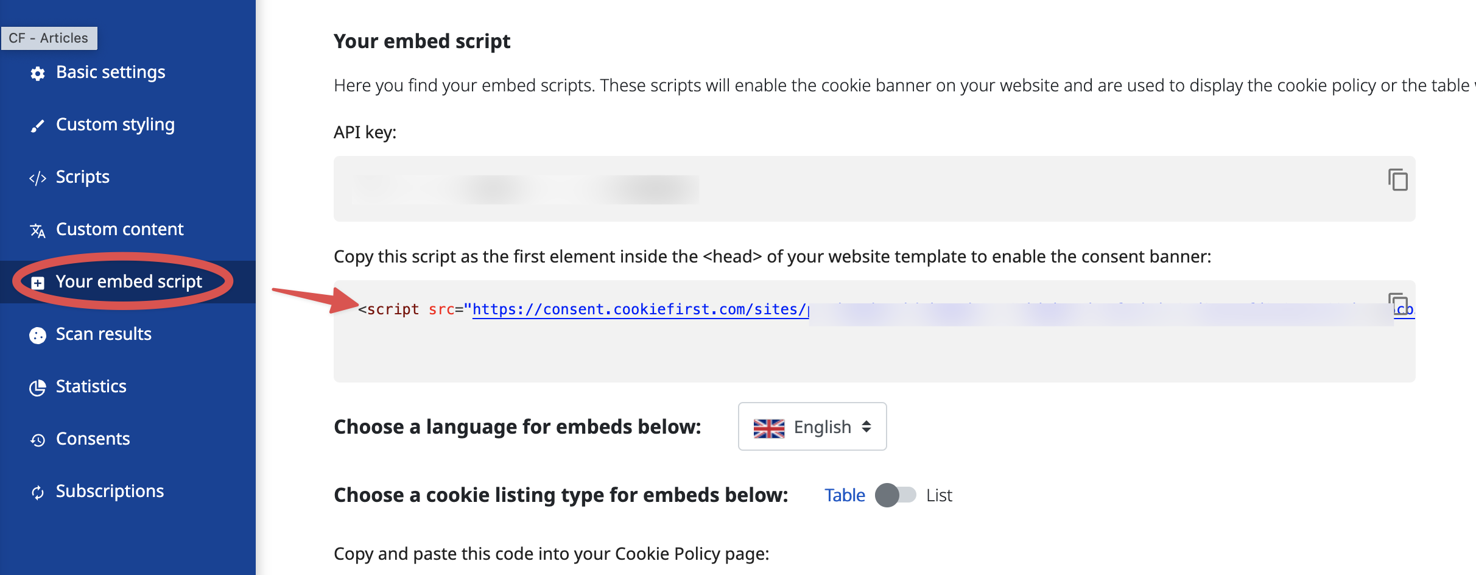The image size is (1476, 575).
Task: Open the consent.cookiefirst.com script URL link
Action: tap(641, 309)
